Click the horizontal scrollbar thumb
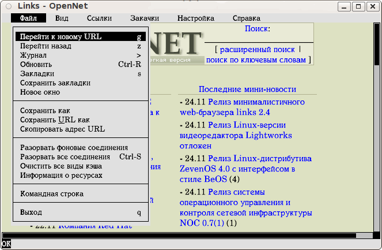 pos(179,236)
